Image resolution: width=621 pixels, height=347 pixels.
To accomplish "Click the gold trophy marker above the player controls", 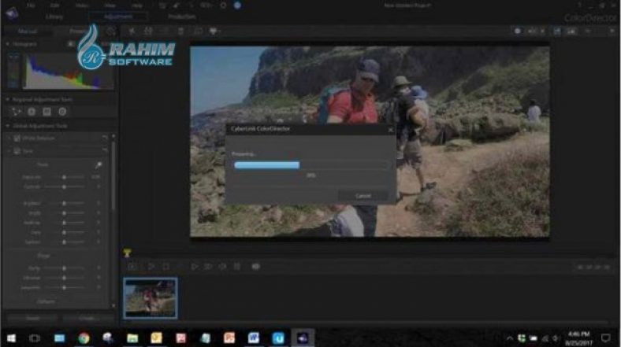I will point(127,253).
